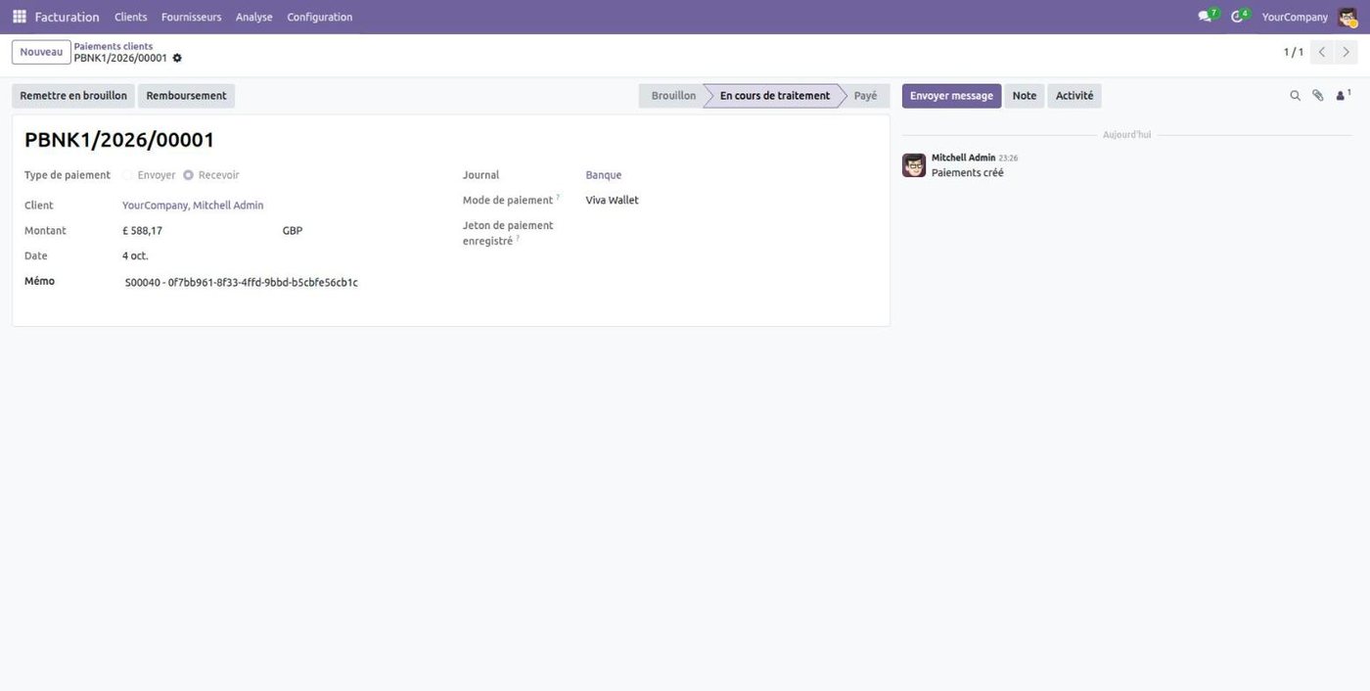
Task: Click the Note button in chatter
Action: [1025, 96]
